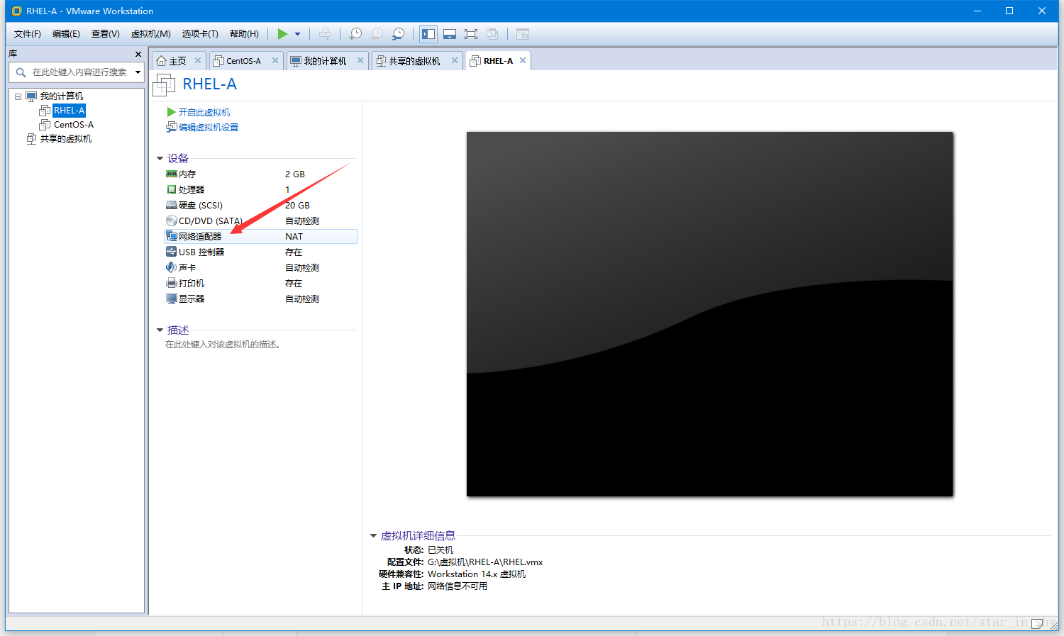Open the 选项卡(T) menu
This screenshot has width=1064, height=636.
200,34
